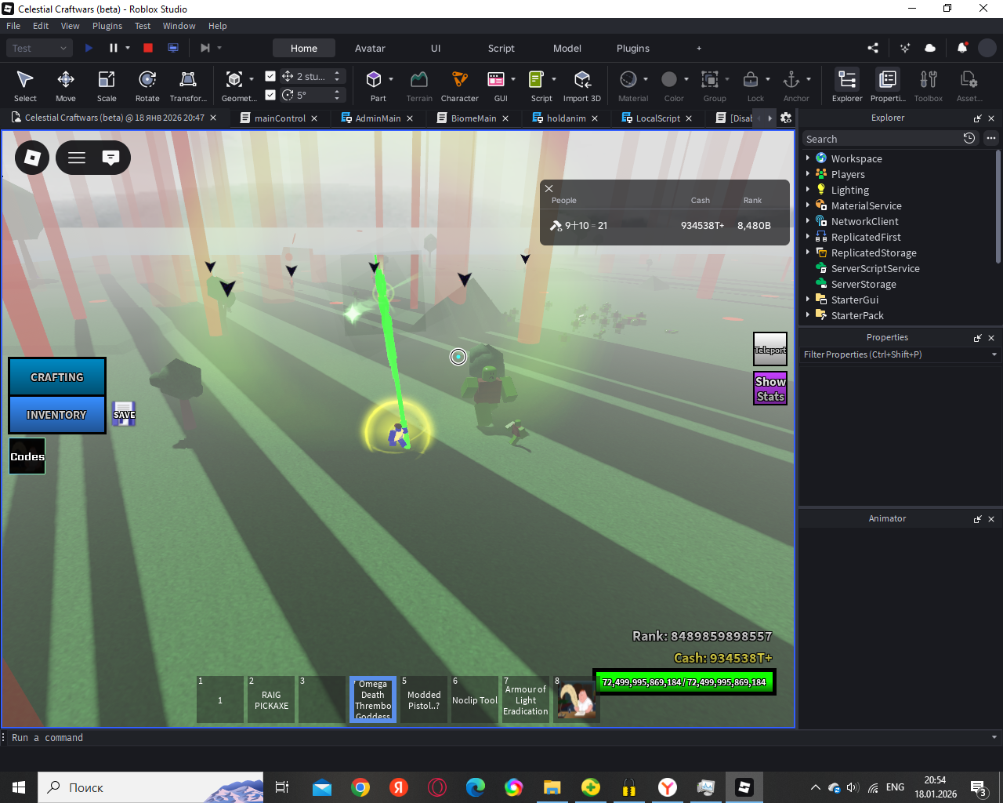This screenshot has width=1003, height=803.
Task: Select the Rotate tool
Action: click(x=147, y=86)
